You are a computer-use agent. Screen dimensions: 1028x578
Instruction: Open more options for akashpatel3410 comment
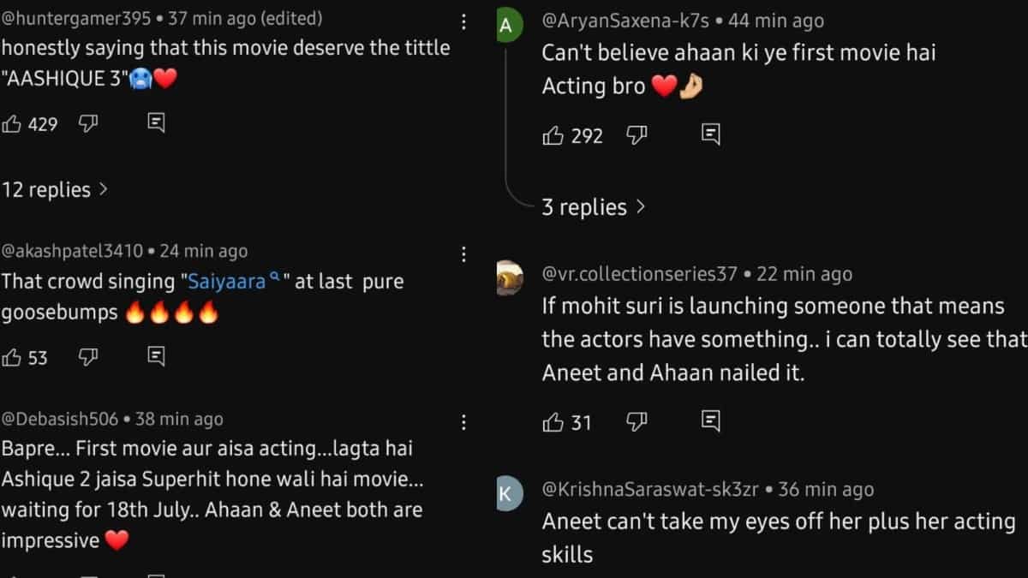point(463,253)
